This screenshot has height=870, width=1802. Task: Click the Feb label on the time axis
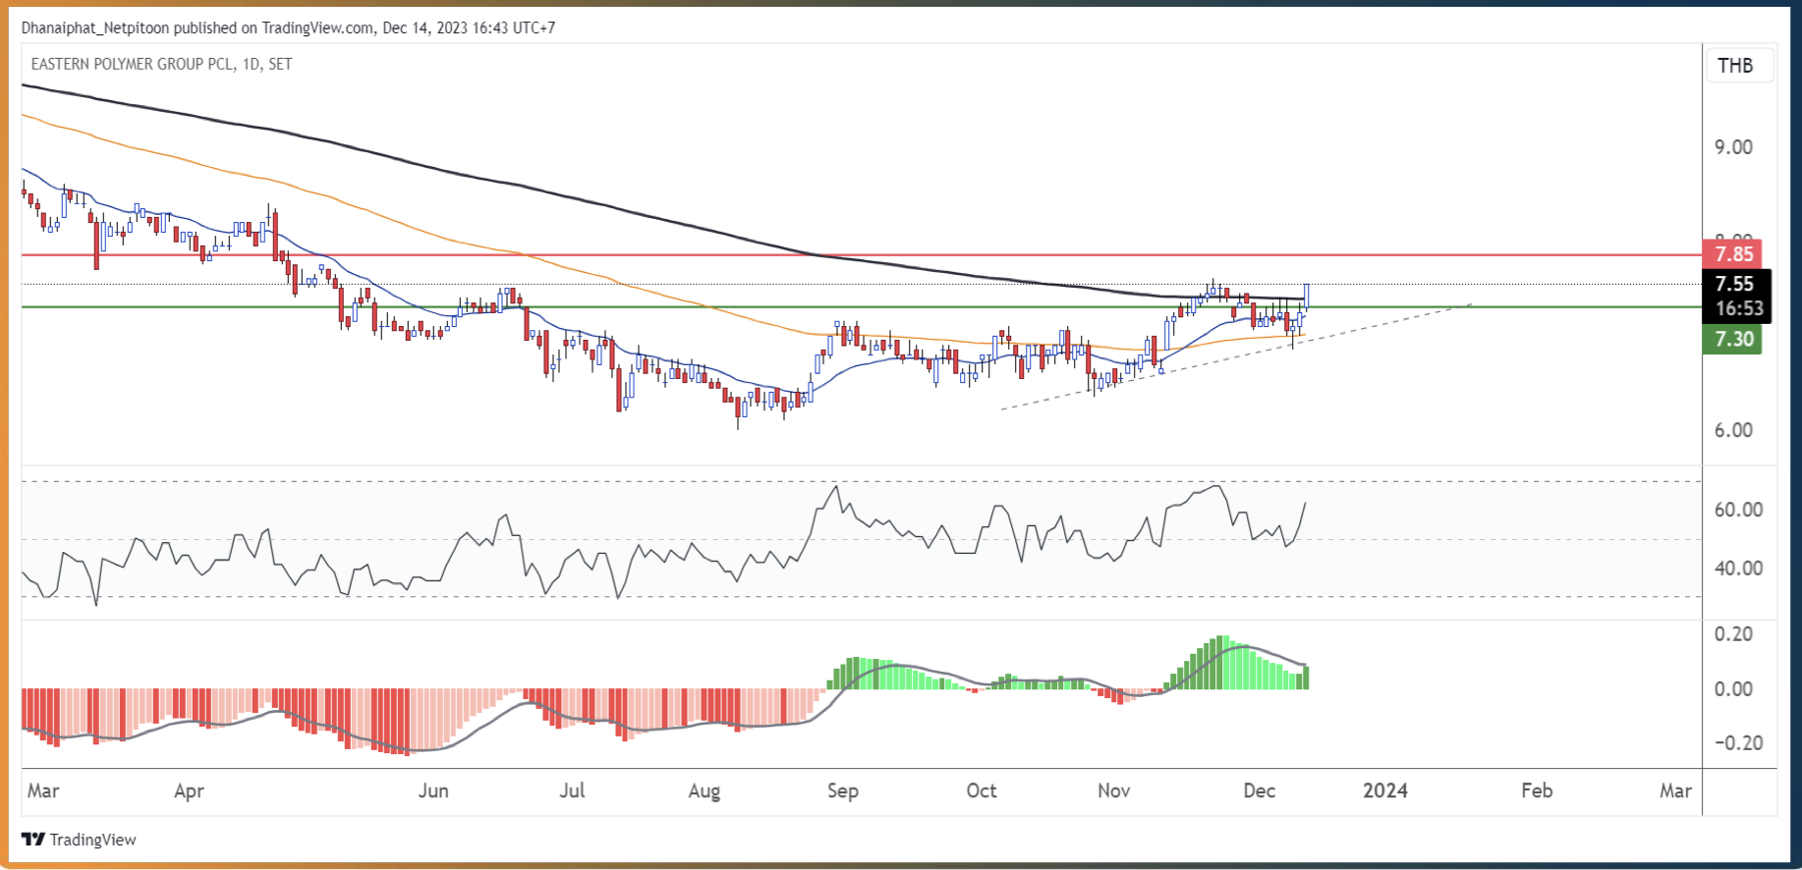click(1537, 791)
